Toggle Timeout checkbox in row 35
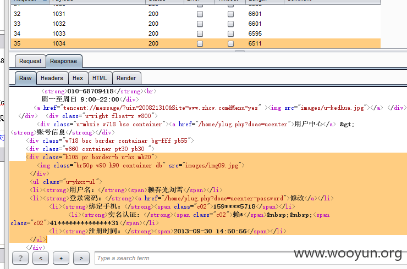 [x=230, y=43]
